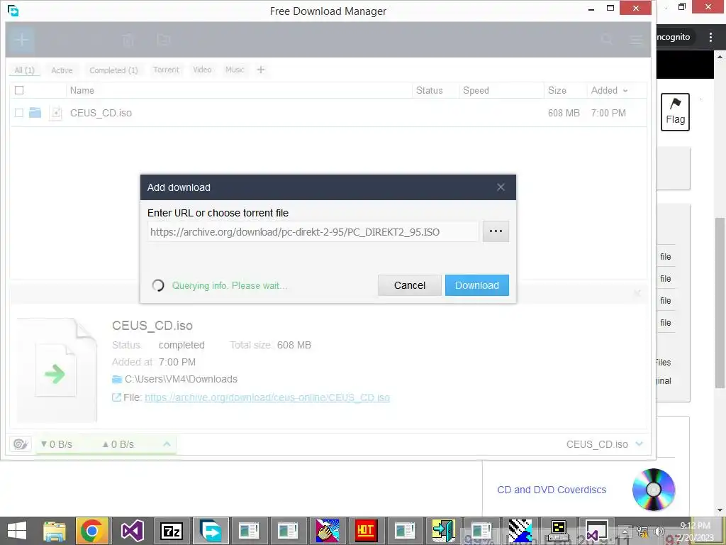Viewport: 726px width, 545px height.
Task: Click the 7:00 PM added cell
Action: (x=608, y=113)
